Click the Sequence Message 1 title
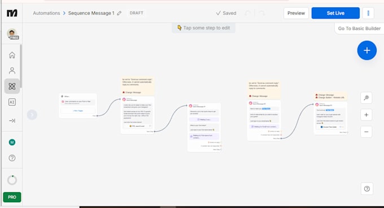384x208 pixels. click(x=91, y=13)
